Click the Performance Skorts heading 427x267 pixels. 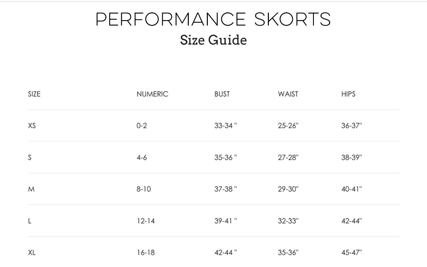click(213, 19)
